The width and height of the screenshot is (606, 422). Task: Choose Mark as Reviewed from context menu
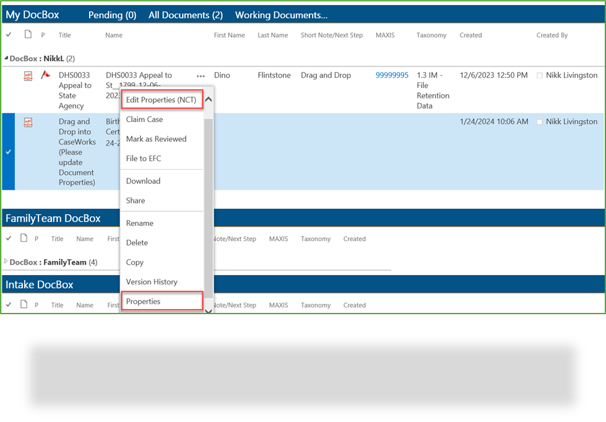(x=156, y=139)
